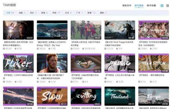Open the 【PR教程】一键 tutorial title
172x109 pixels.
[152, 75]
